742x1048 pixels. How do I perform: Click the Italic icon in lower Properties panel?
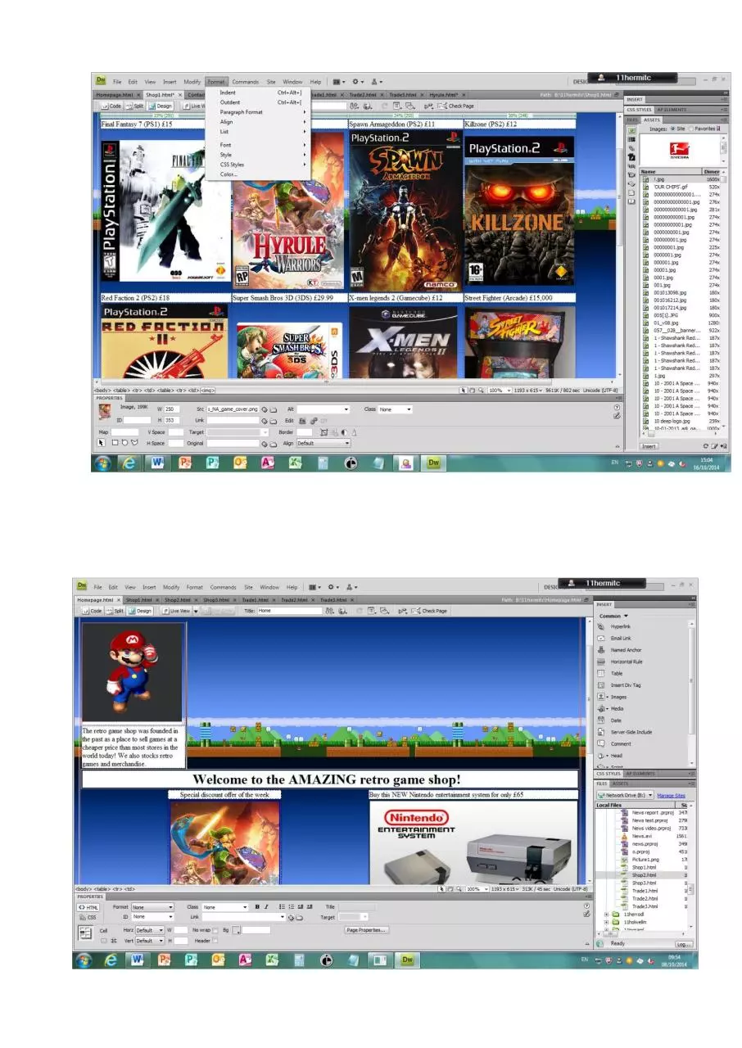tap(266, 907)
